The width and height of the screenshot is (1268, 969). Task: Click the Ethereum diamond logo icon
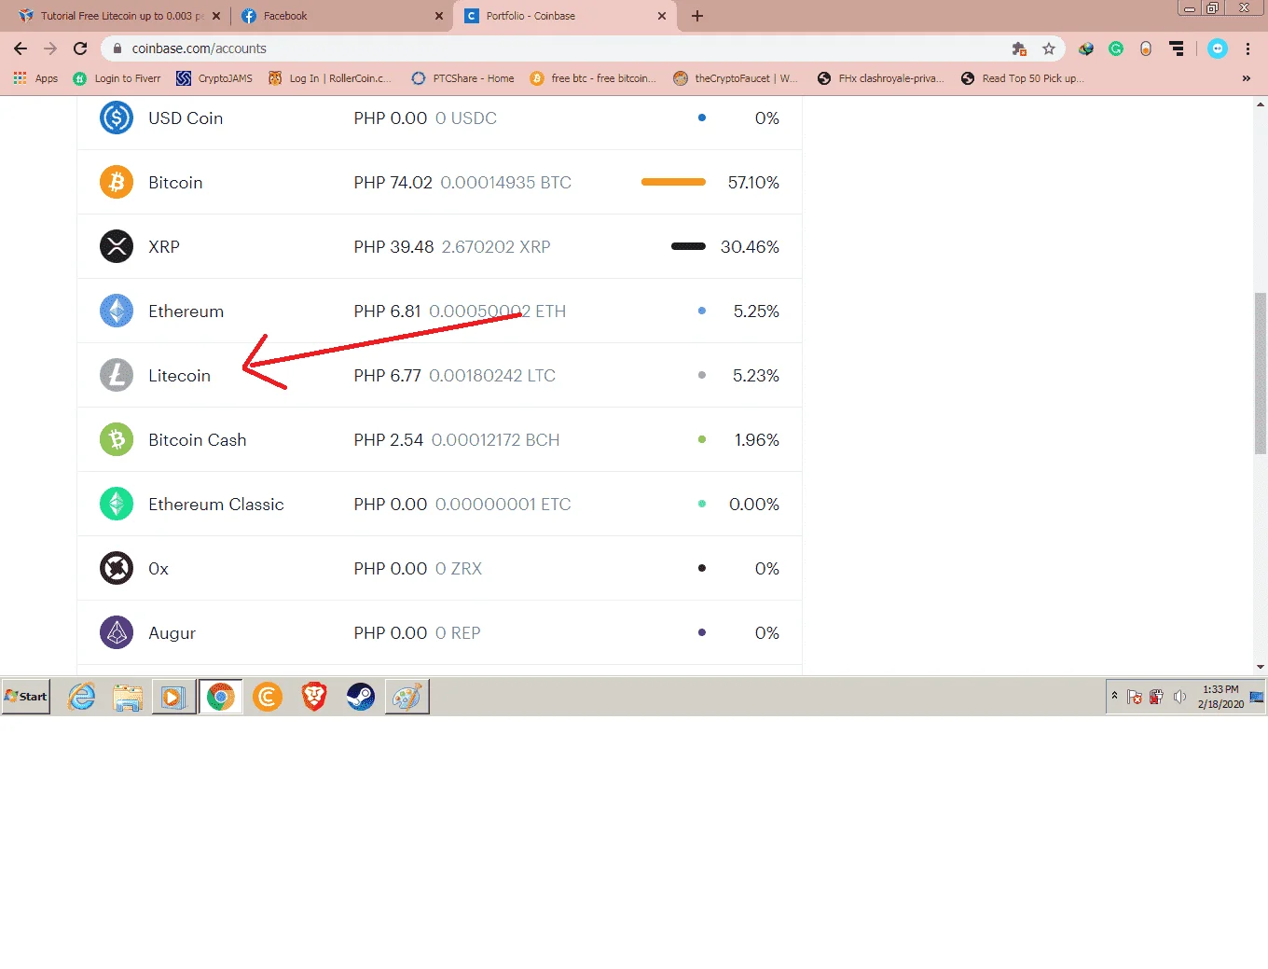tap(117, 311)
